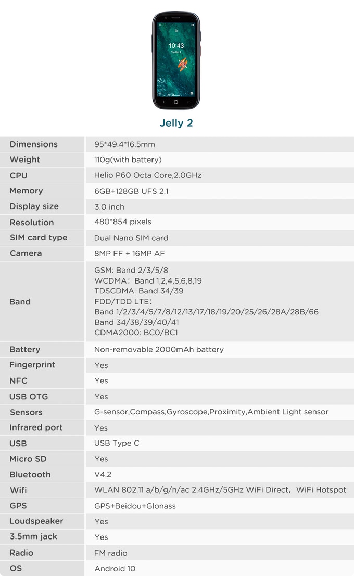Select the CPU value Helio P60 text
The image size is (354, 576).
tap(147, 175)
